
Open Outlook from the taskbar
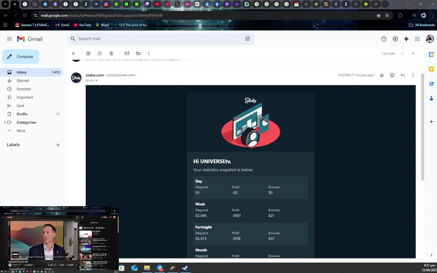click(x=134, y=268)
